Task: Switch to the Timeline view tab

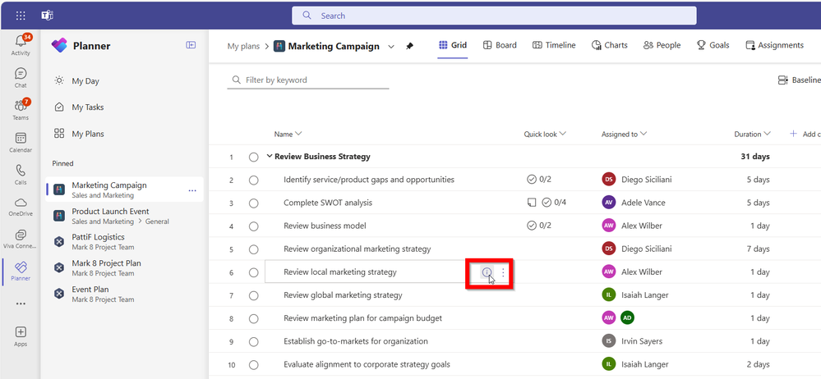Action: pyautogui.click(x=554, y=45)
